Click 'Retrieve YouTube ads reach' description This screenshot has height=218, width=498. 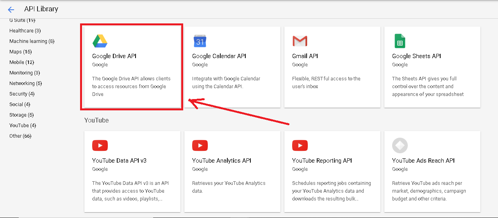[x=429, y=191]
